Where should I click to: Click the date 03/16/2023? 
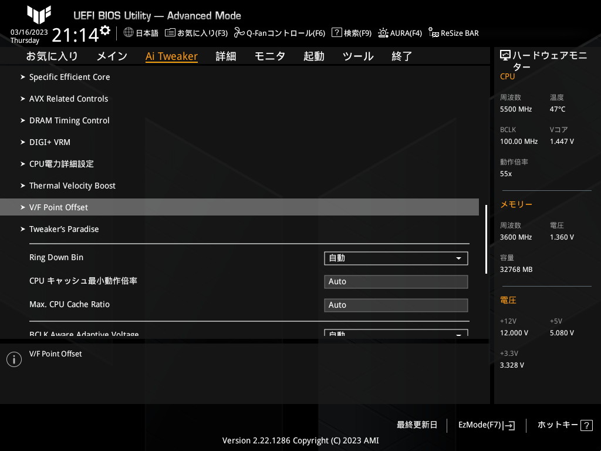coord(29,32)
